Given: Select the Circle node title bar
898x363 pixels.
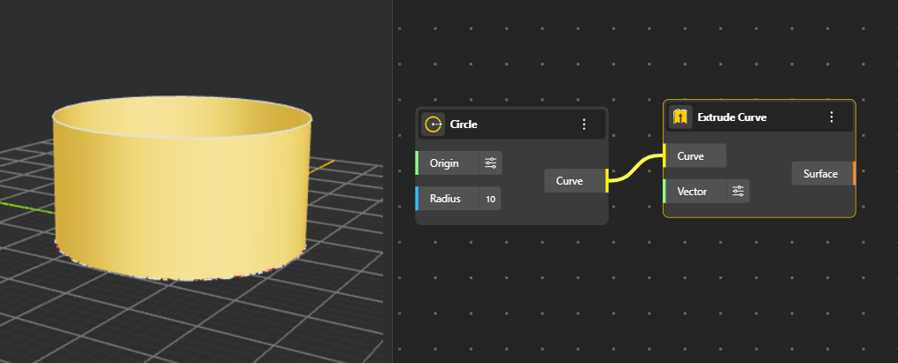Looking at the screenshot, I should [513, 125].
